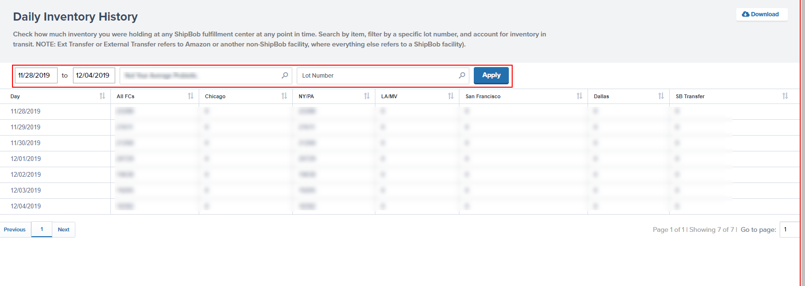
Task: Click the Day column sort icon
Action: tap(102, 96)
